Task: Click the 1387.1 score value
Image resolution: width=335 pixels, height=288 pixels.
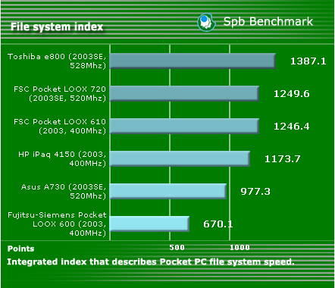Action: point(308,61)
